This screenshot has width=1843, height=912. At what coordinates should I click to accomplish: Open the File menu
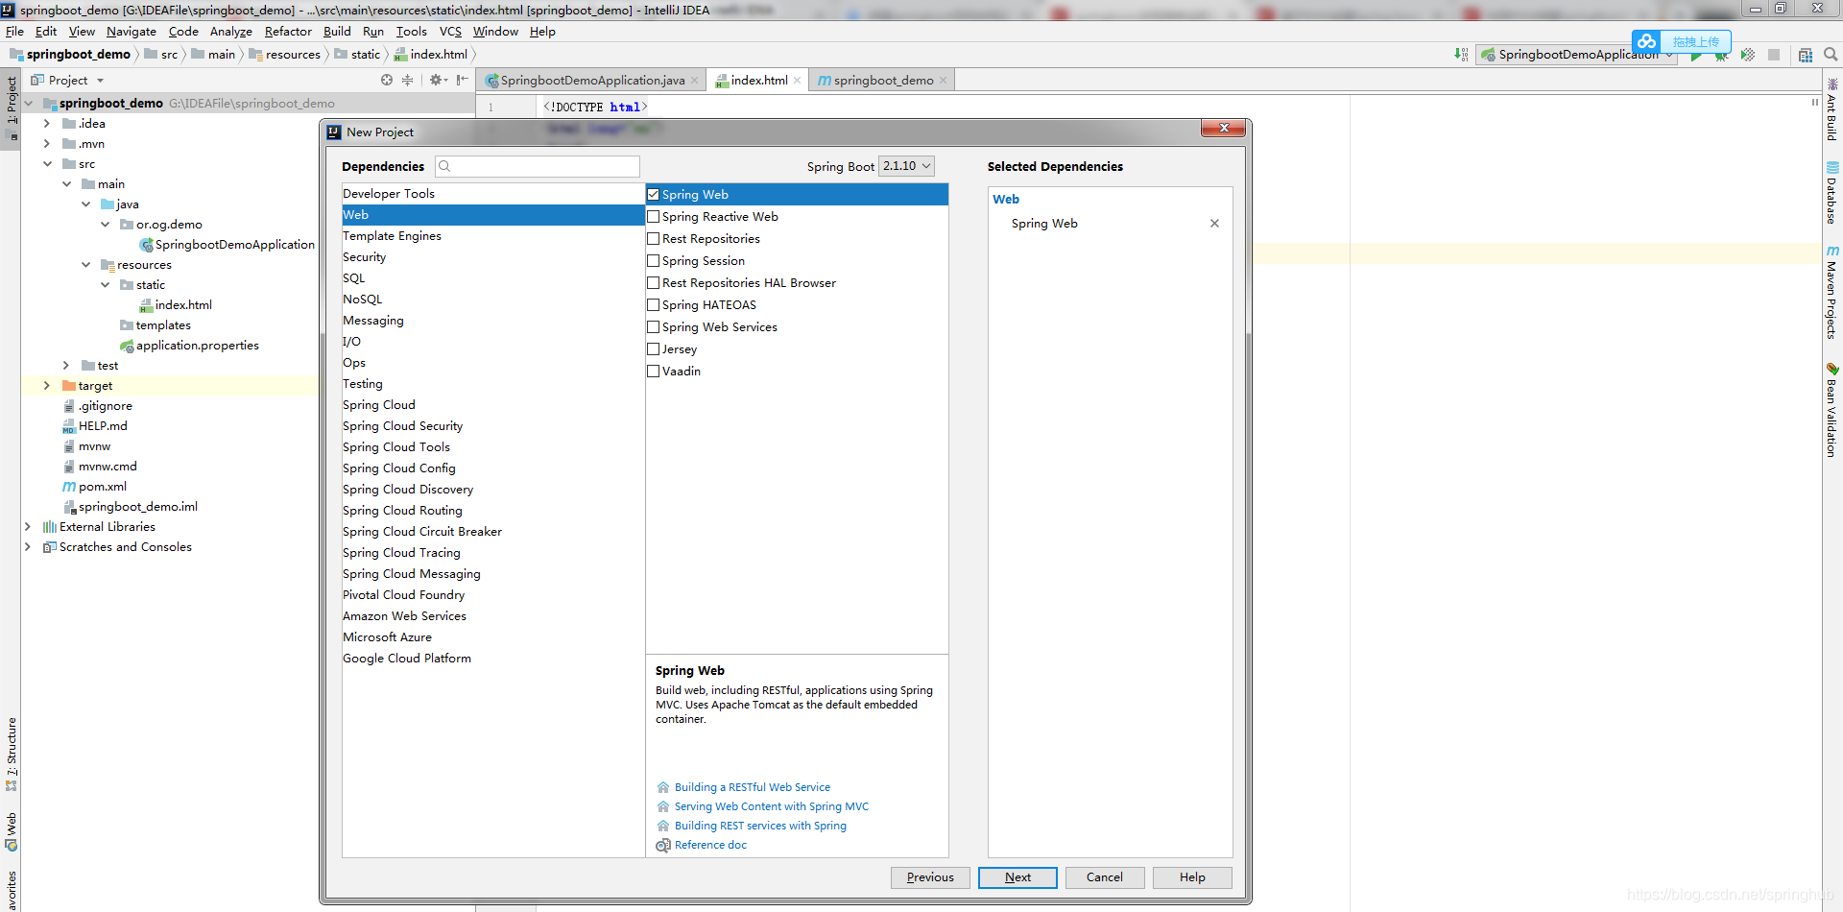pos(14,32)
